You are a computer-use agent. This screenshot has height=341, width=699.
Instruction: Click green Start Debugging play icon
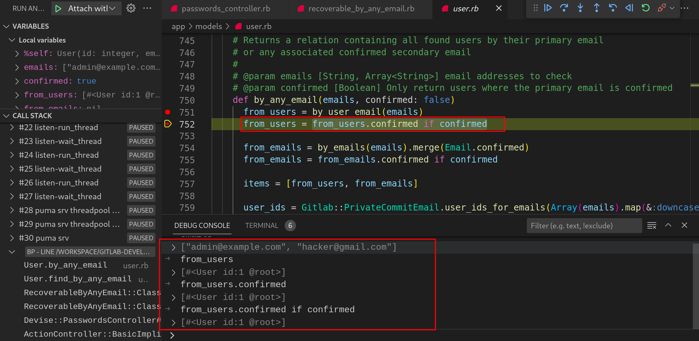58,8
